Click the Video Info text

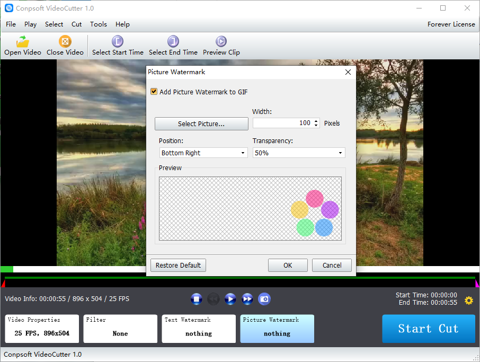point(67,298)
